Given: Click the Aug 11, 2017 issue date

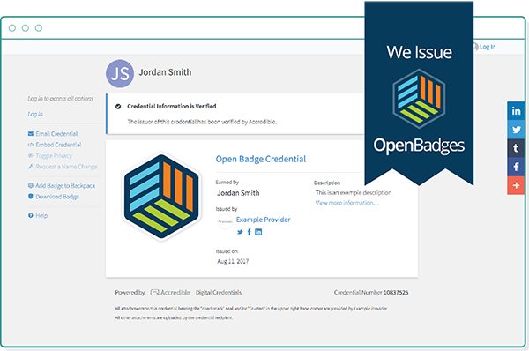Looking at the screenshot, I should point(233,261).
